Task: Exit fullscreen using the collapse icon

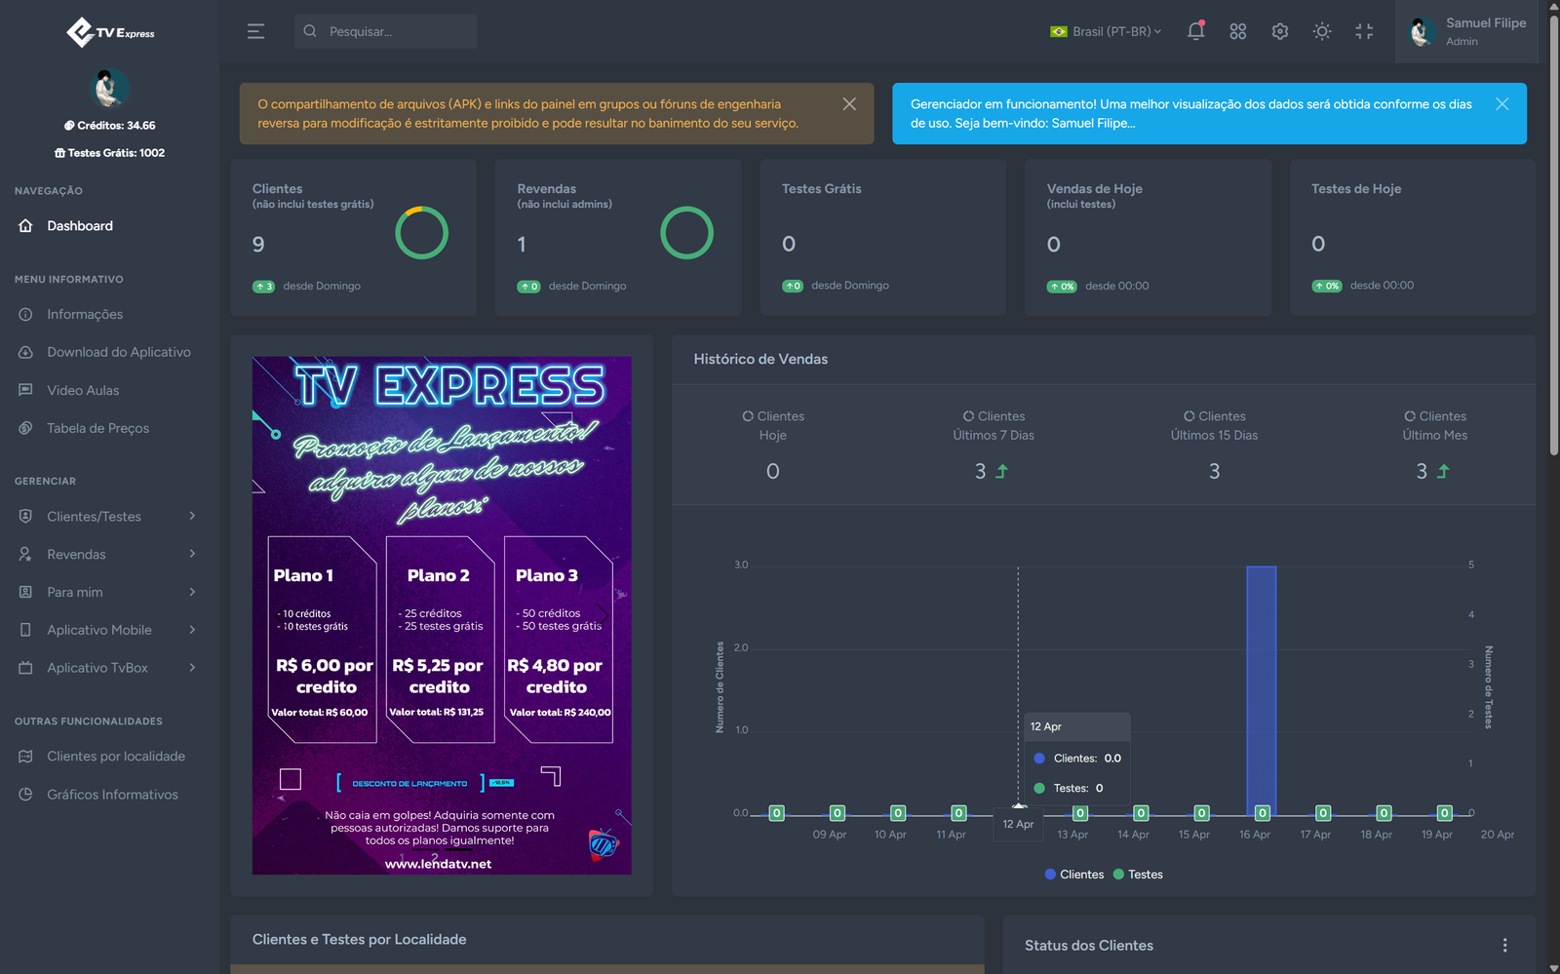Action: [1364, 31]
